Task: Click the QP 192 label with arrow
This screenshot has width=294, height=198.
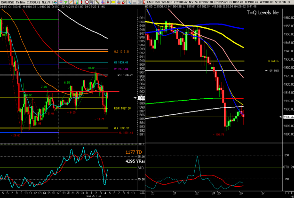Action: coord(272,71)
